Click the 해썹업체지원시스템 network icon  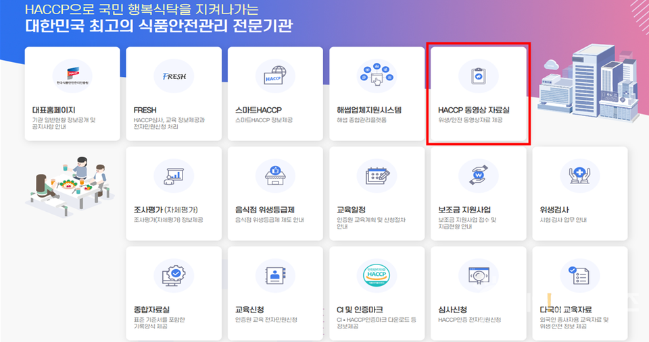pos(377,76)
